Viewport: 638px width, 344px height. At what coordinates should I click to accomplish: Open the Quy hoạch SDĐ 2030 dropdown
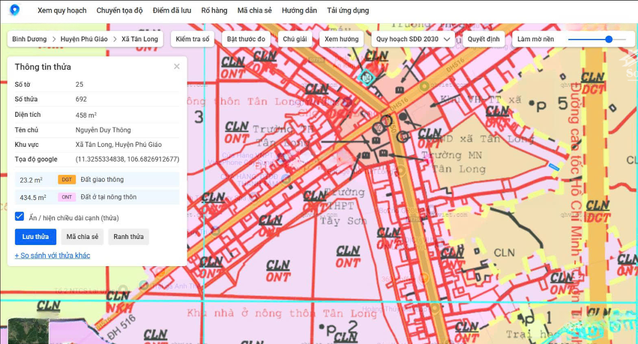click(x=413, y=39)
